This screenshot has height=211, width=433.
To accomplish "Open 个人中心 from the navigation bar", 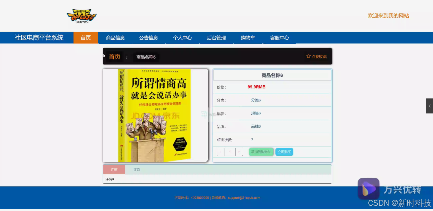I will click(183, 38).
